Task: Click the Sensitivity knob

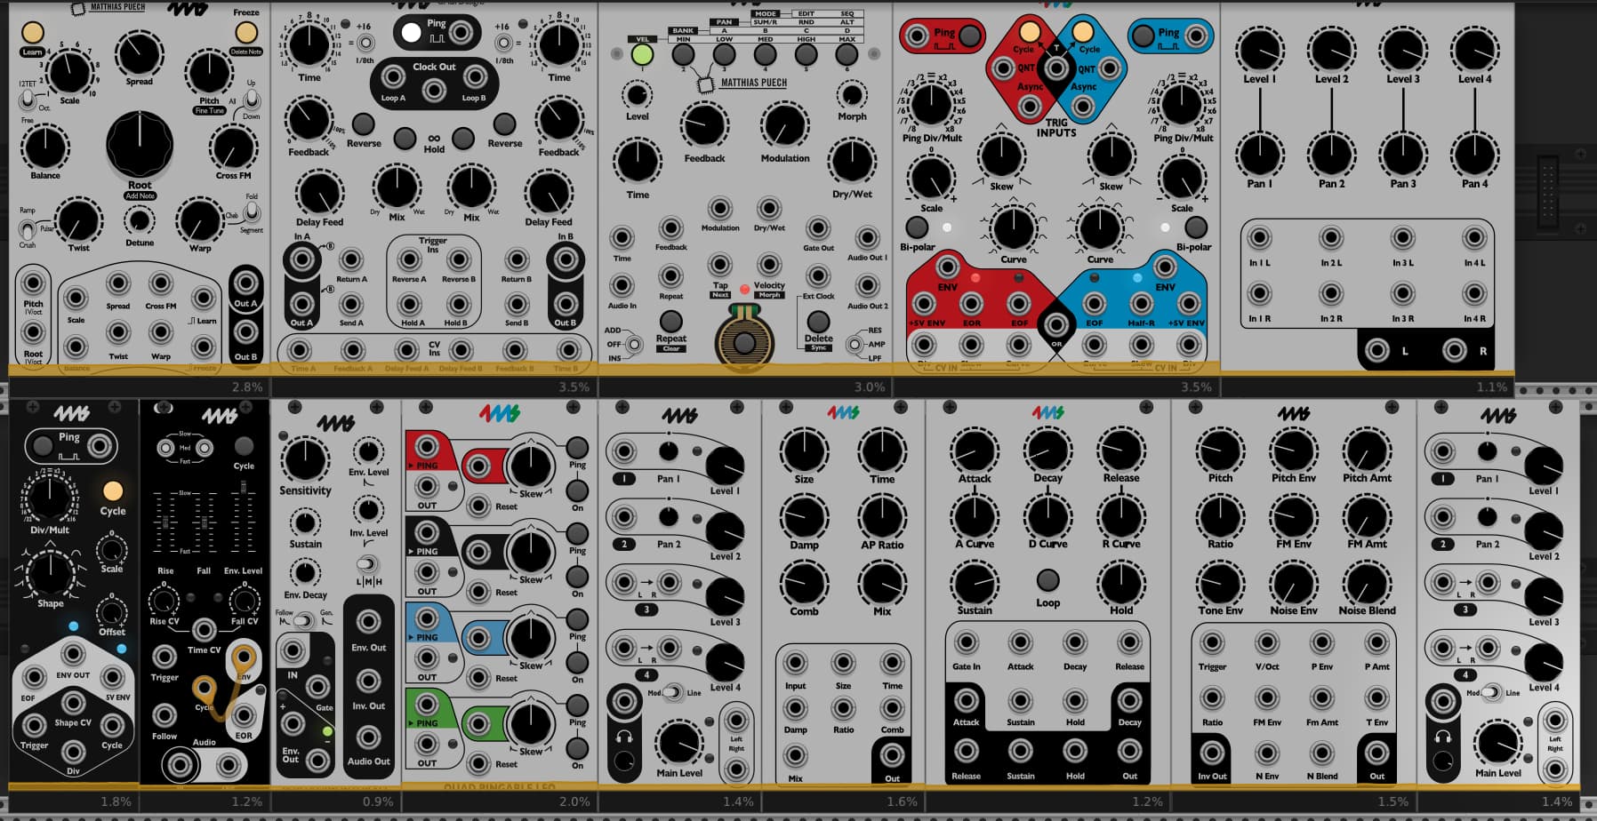Action: pyautogui.click(x=305, y=459)
